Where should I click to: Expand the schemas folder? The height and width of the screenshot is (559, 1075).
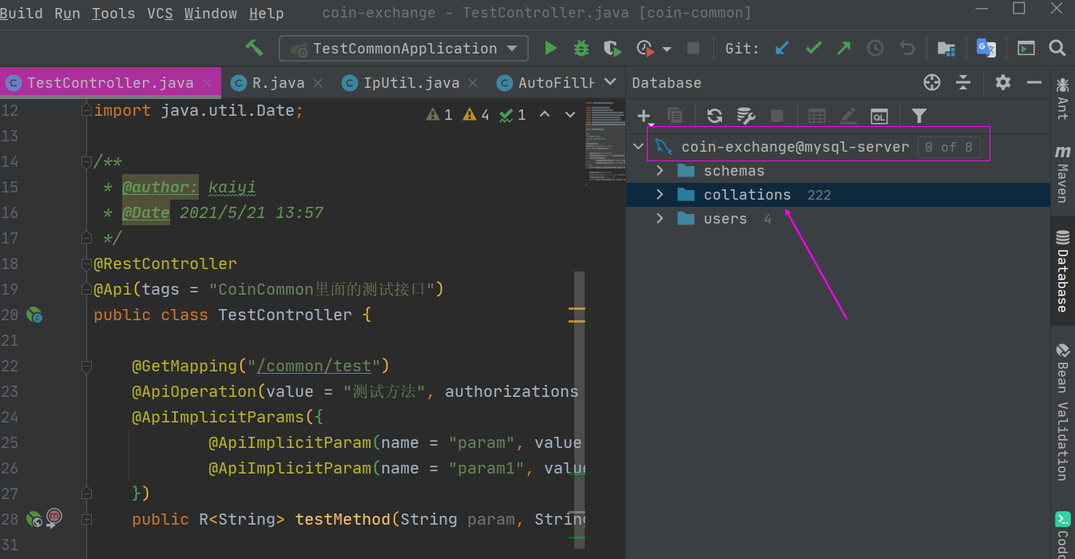point(660,171)
